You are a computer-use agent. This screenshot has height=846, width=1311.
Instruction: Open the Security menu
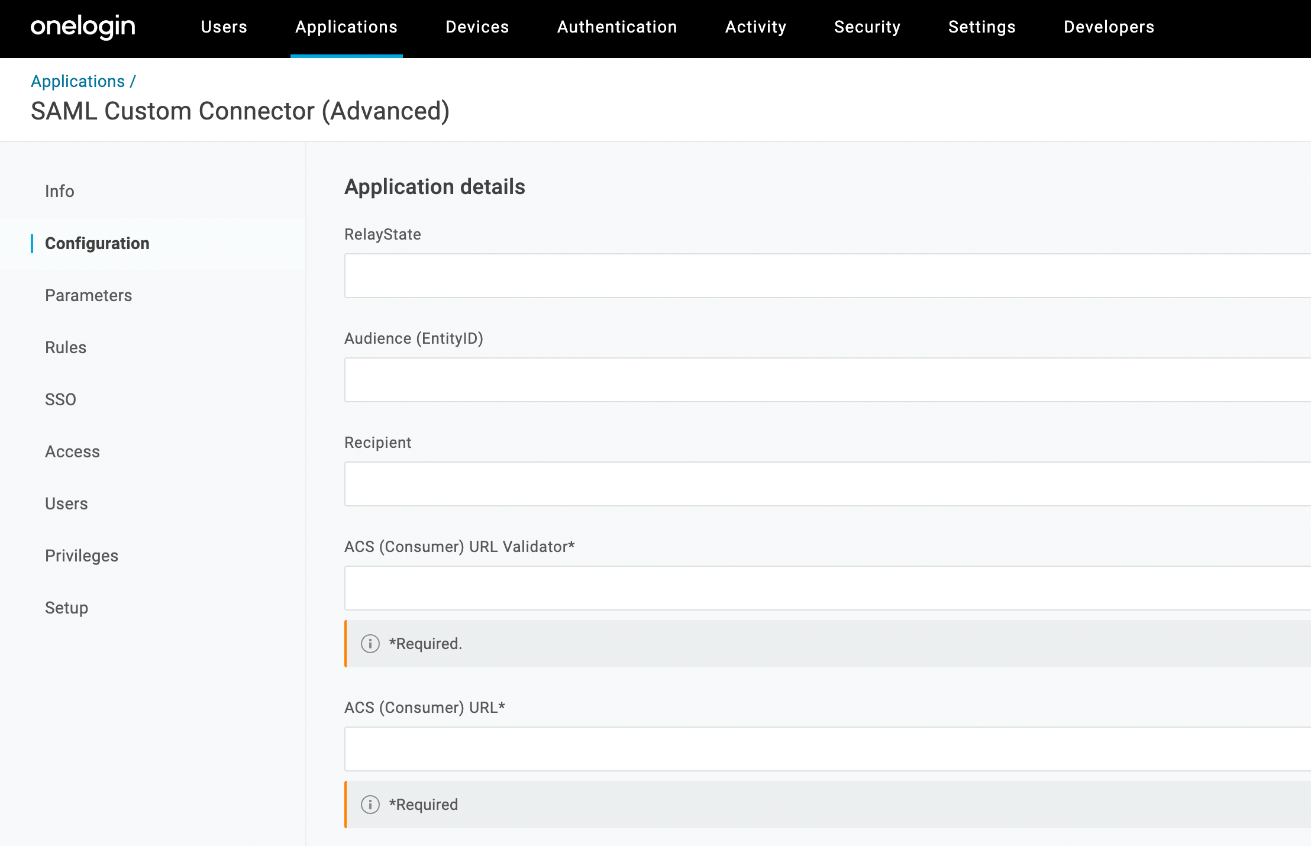click(x=867, y=27)
